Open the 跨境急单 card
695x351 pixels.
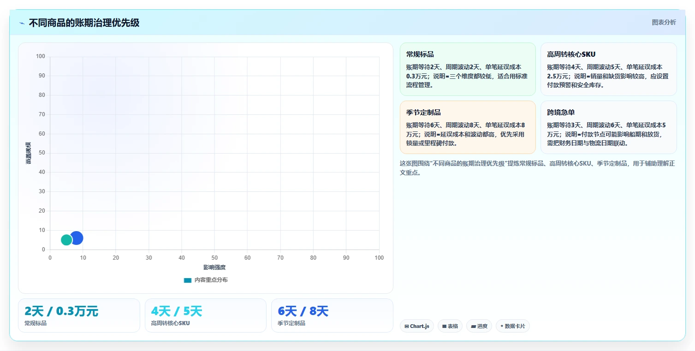click(608, 127)
